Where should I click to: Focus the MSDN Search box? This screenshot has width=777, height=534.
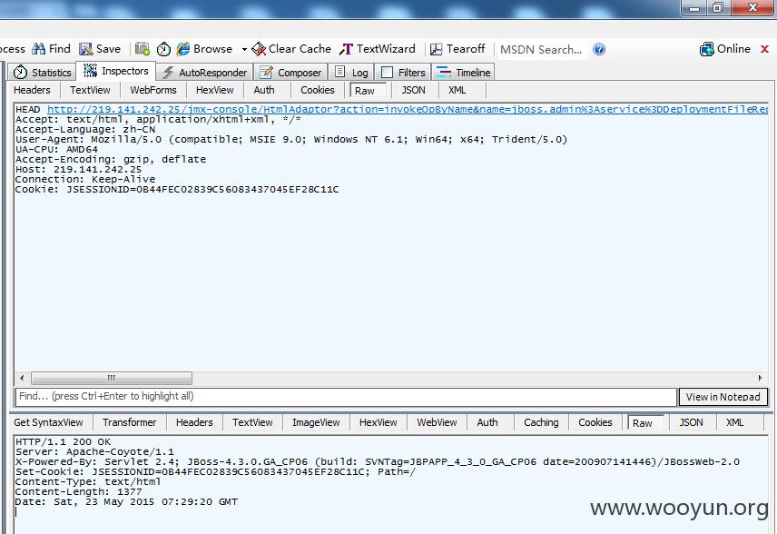(x=542, y=49)
